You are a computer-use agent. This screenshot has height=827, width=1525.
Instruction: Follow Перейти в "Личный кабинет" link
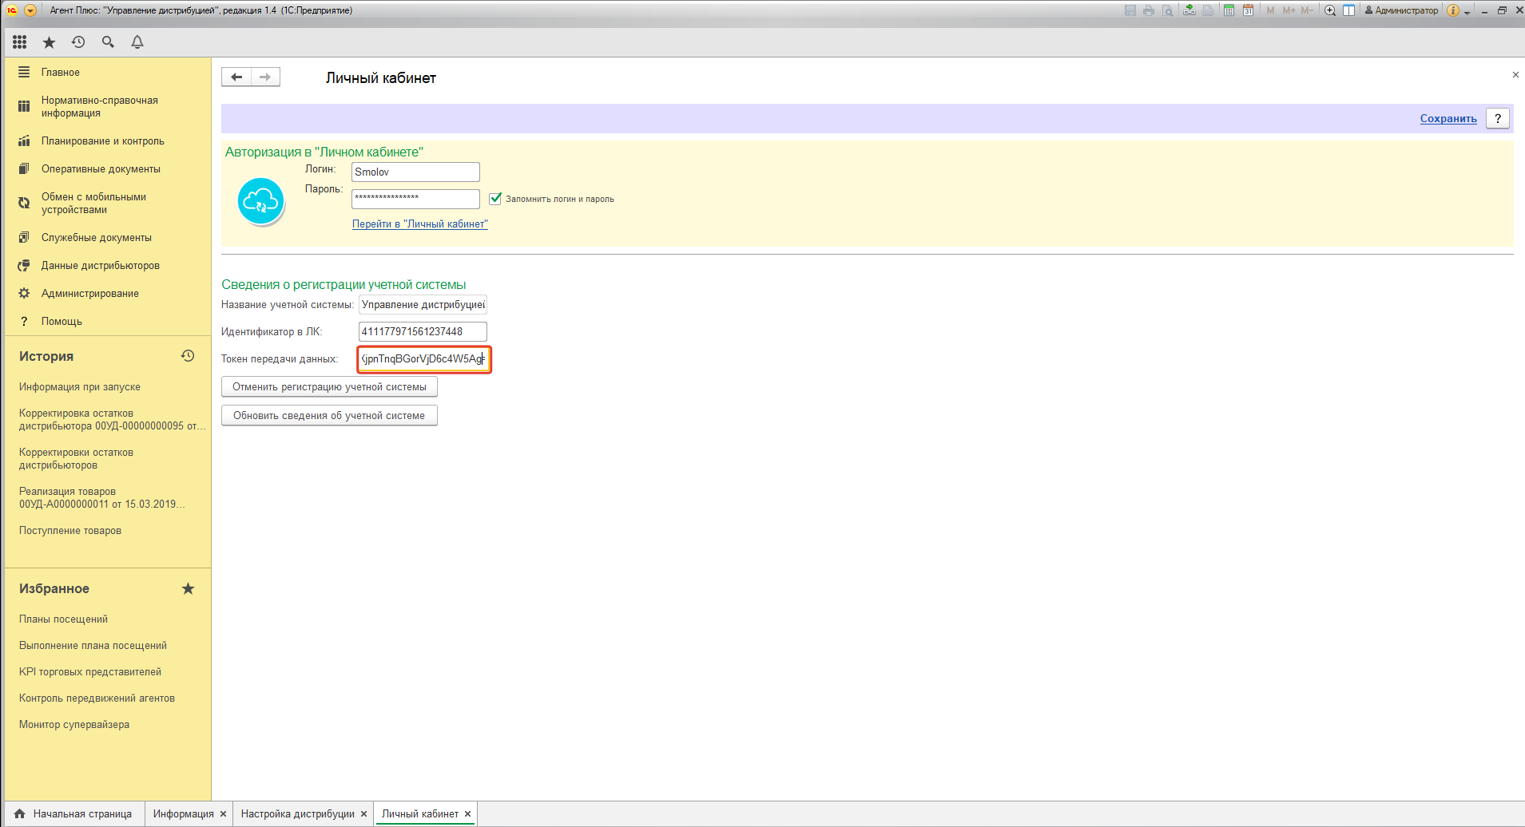(x=420, y=224)
